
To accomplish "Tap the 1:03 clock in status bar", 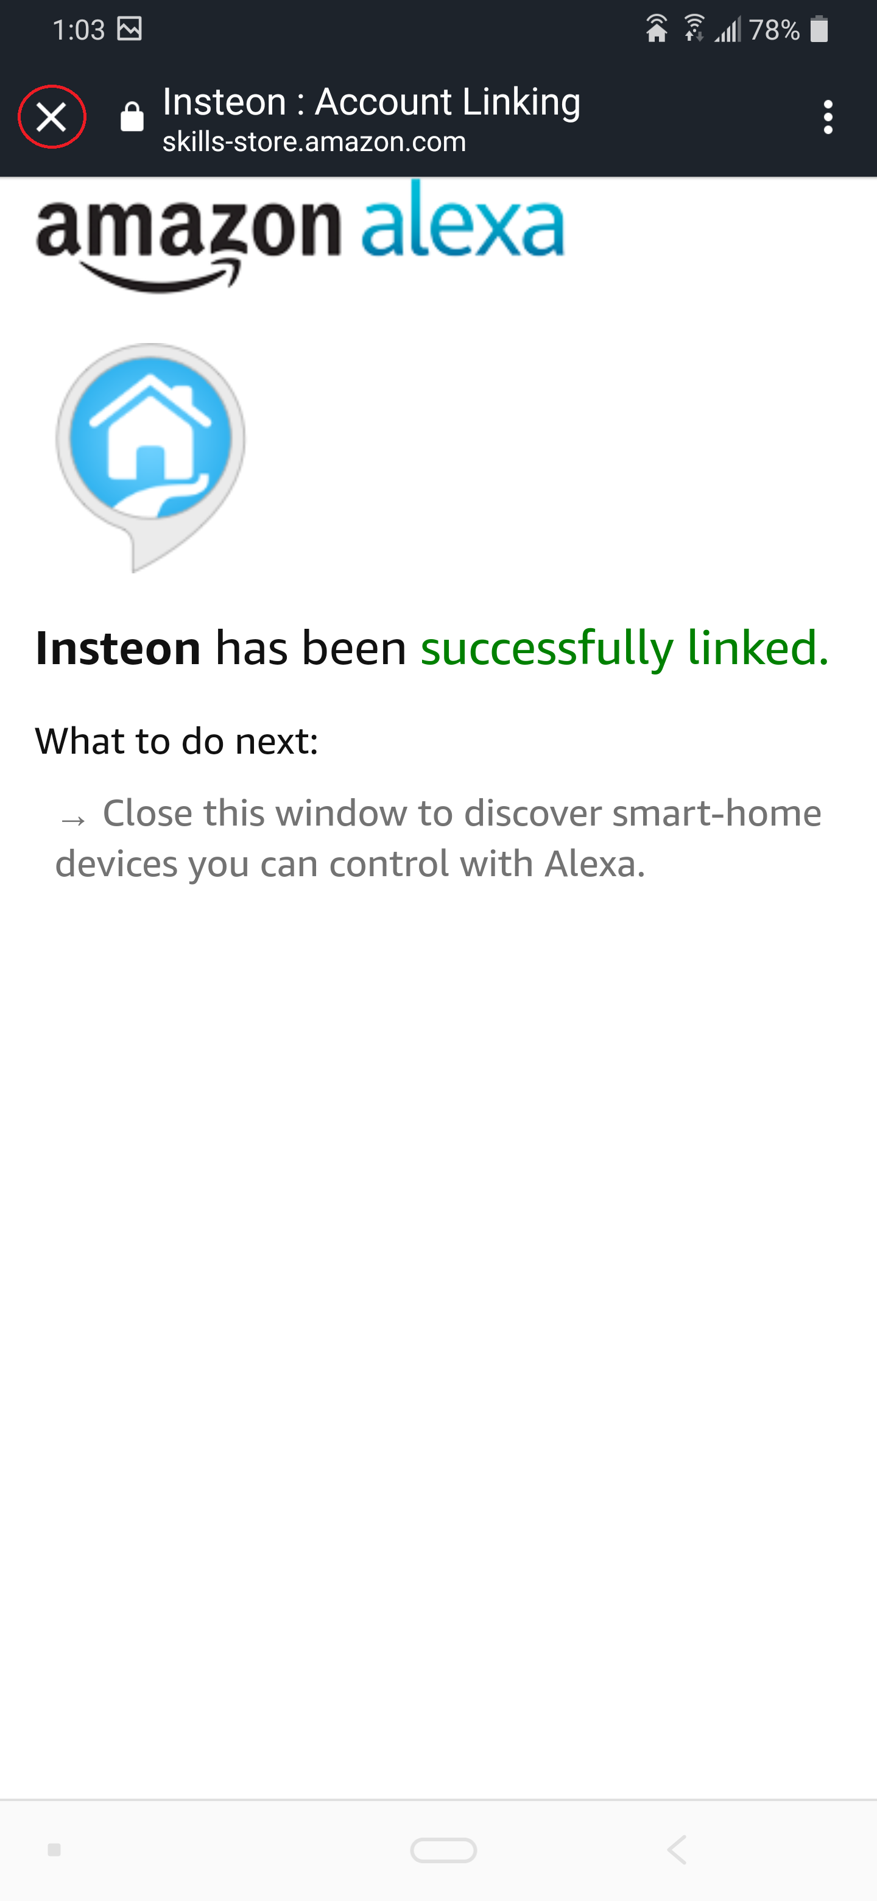I will tap(78, 29).
